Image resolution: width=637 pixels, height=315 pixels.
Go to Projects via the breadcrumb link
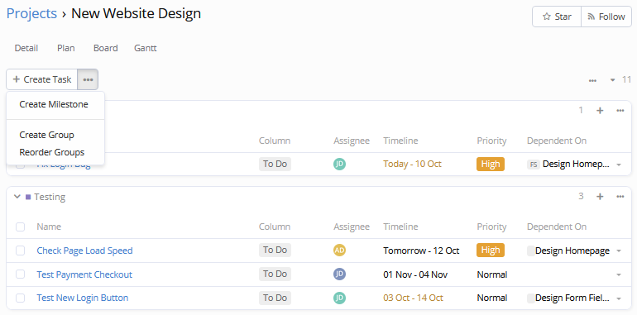pyautogui.click(x=31, y=14)
